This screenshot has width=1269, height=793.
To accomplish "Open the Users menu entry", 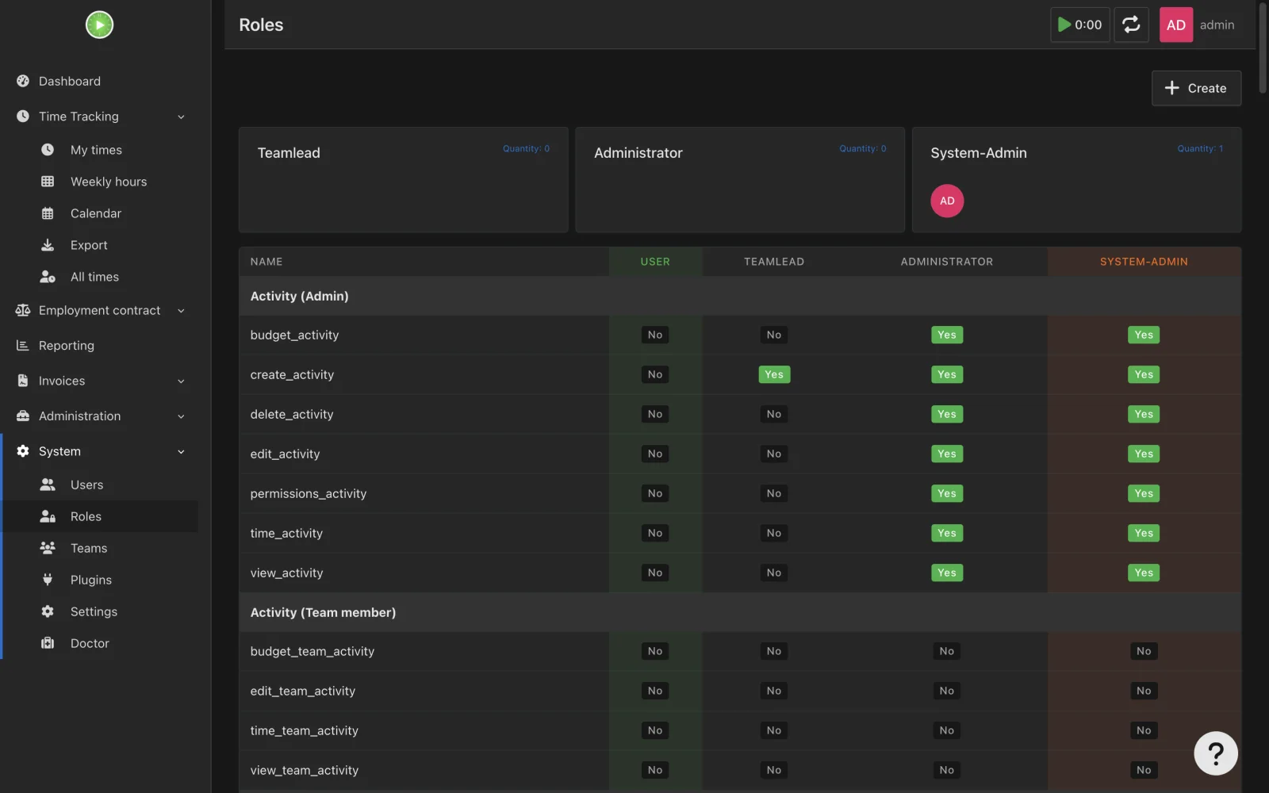I will (99, 485).
